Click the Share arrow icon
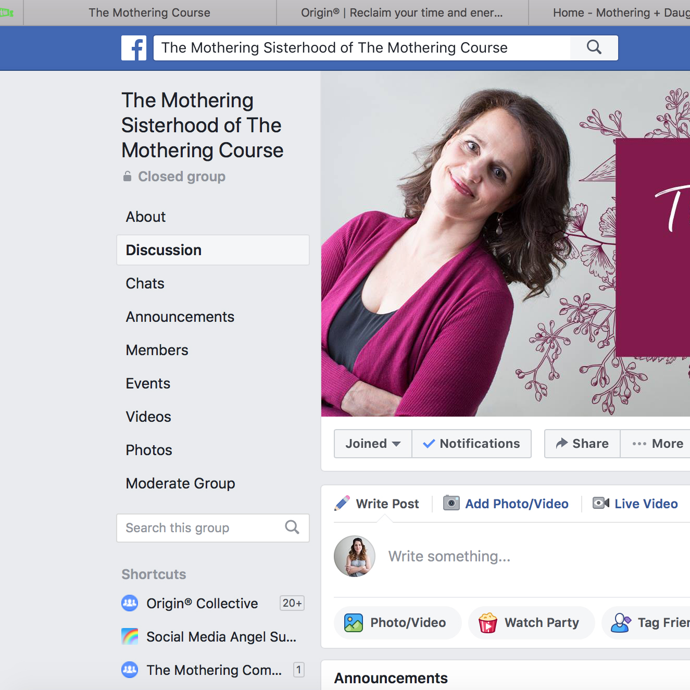This screenshot has height=690, width=690. point(562,443)
